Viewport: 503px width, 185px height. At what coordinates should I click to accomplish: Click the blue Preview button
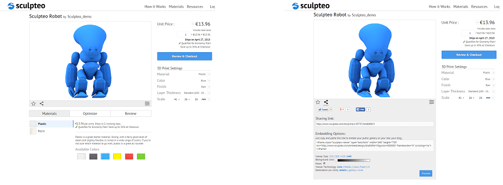[x=426, y=173]
